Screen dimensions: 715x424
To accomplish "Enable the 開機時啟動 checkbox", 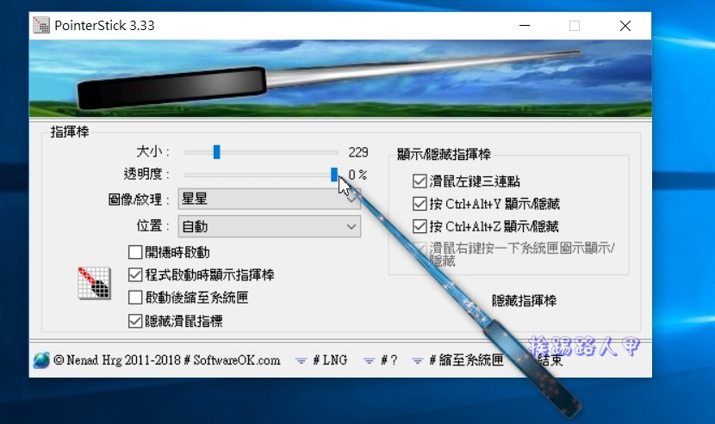I will tap(135, 252).
